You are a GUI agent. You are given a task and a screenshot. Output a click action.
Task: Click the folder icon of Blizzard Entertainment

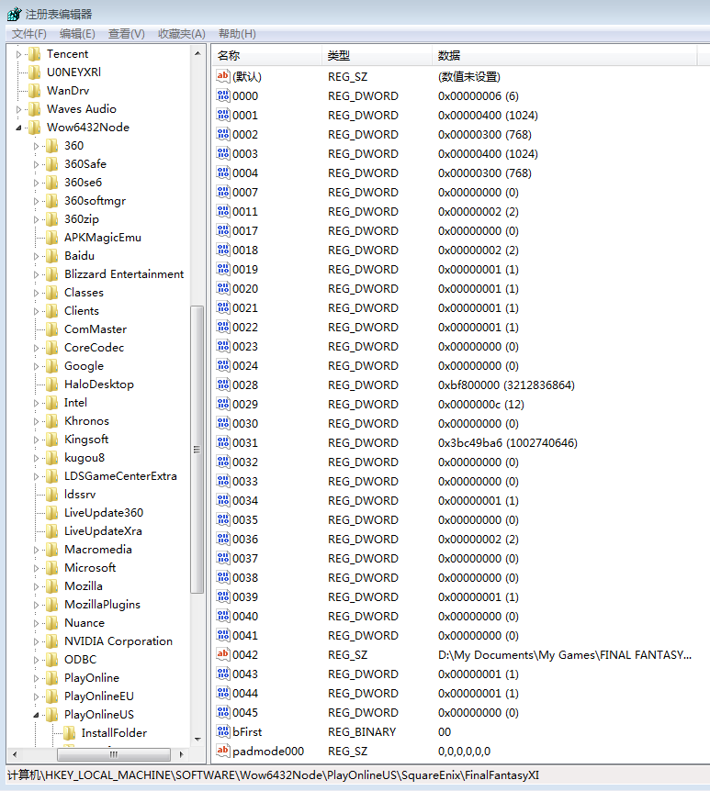click(51, 274)
